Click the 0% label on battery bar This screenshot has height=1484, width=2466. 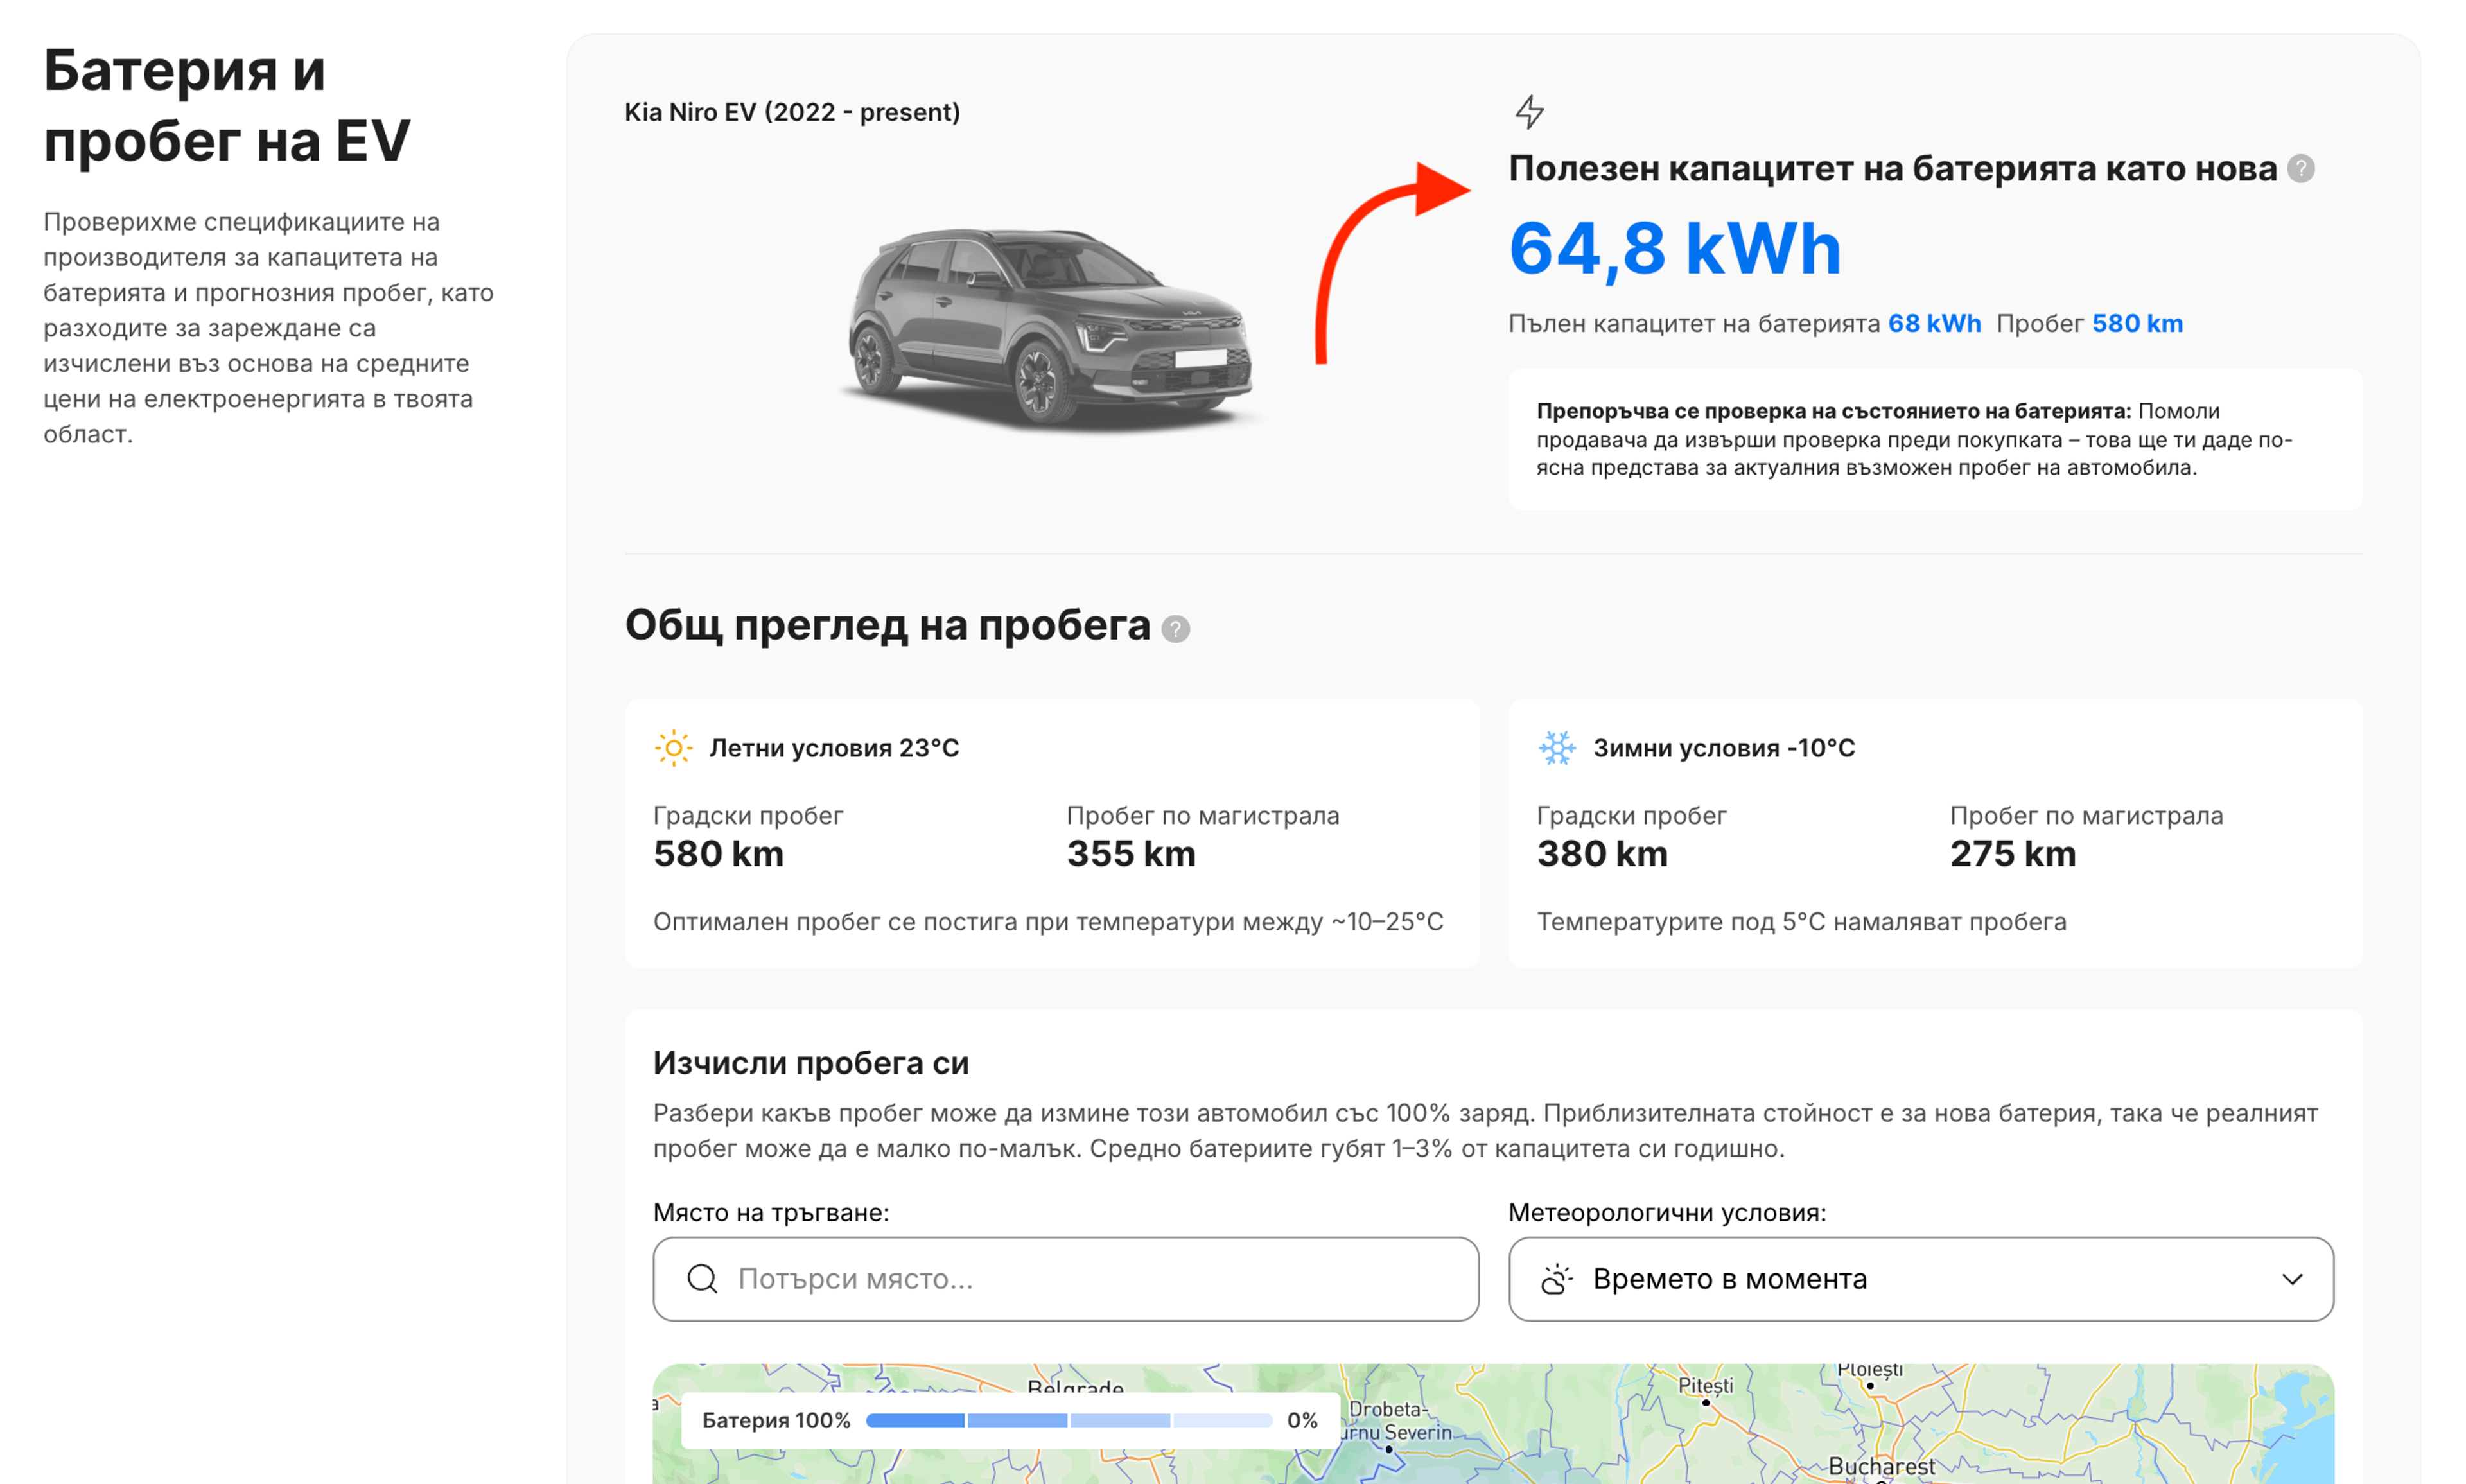1302,1420
